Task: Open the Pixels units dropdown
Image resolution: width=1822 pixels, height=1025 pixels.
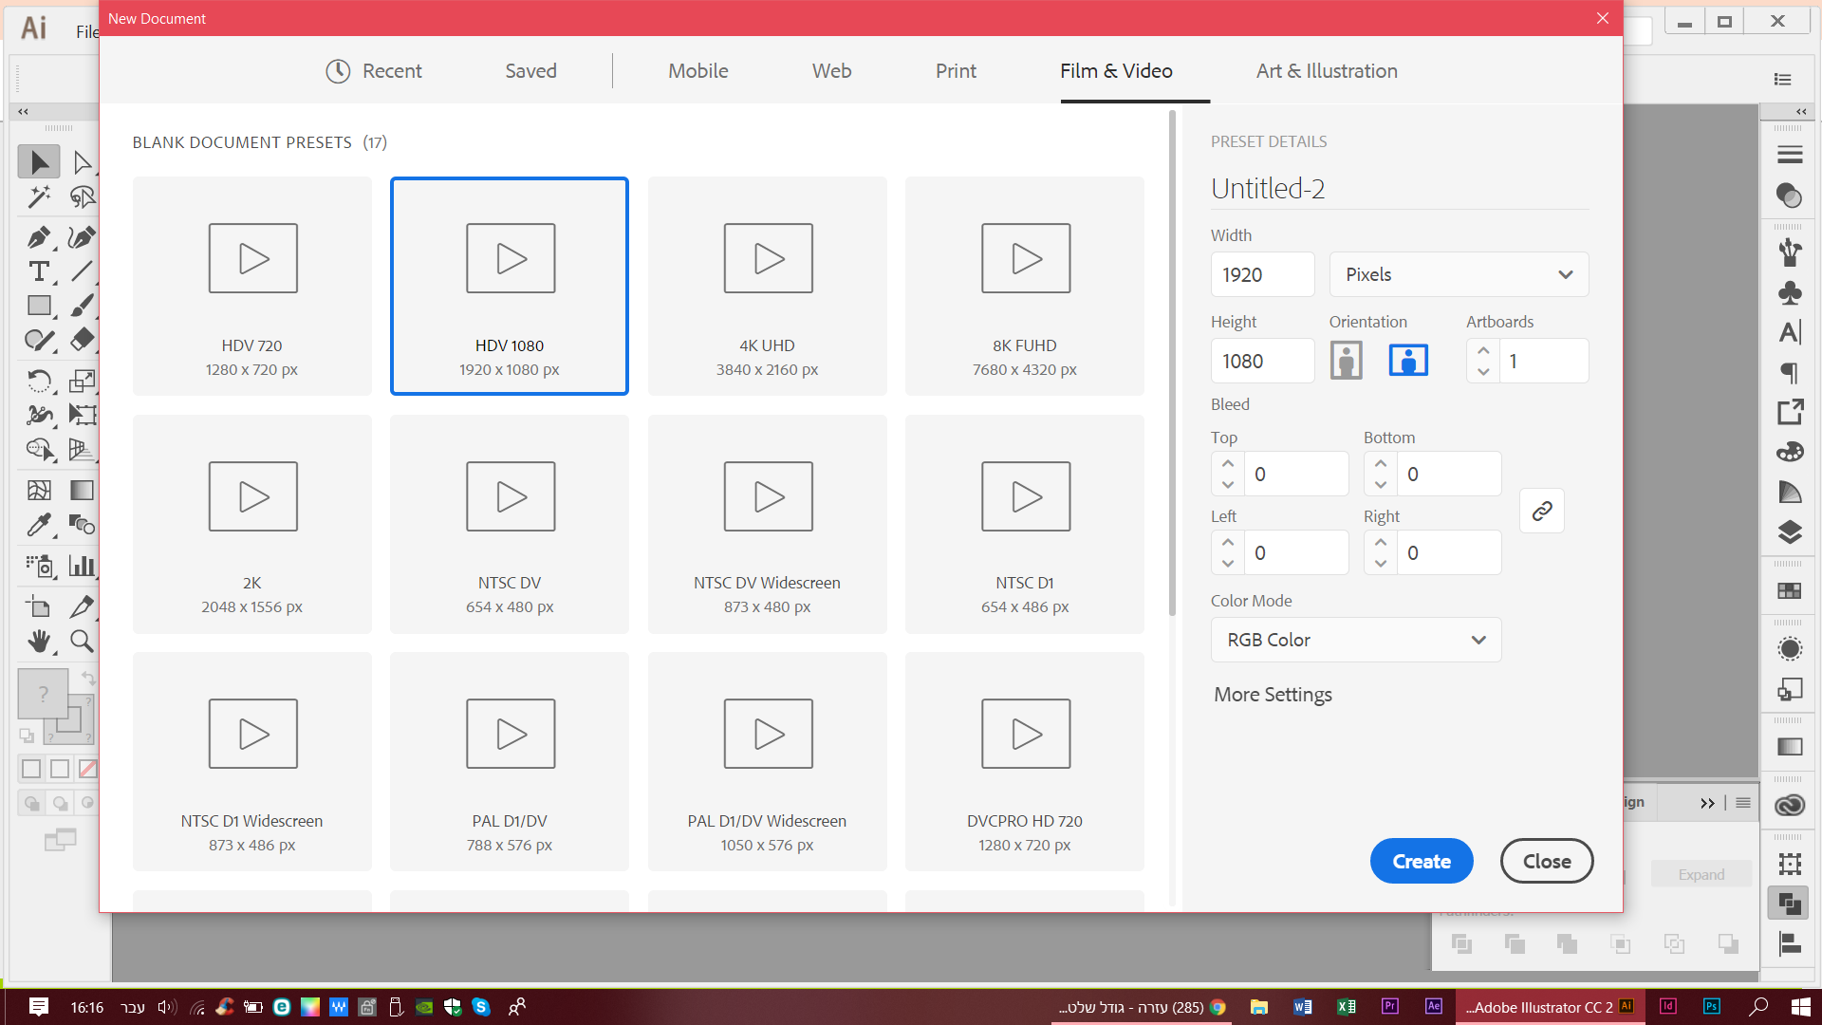Action: click(x=1459, y=274)
